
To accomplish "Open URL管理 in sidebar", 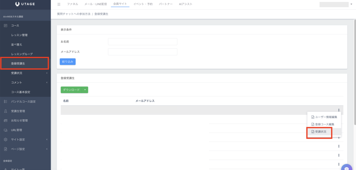I will pos(17,130).
